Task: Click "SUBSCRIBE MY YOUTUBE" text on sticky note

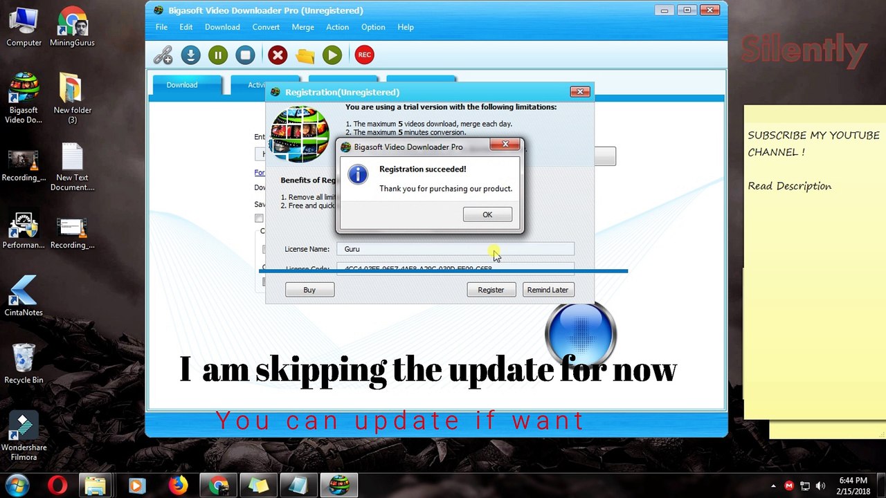Action: [814, 136]
